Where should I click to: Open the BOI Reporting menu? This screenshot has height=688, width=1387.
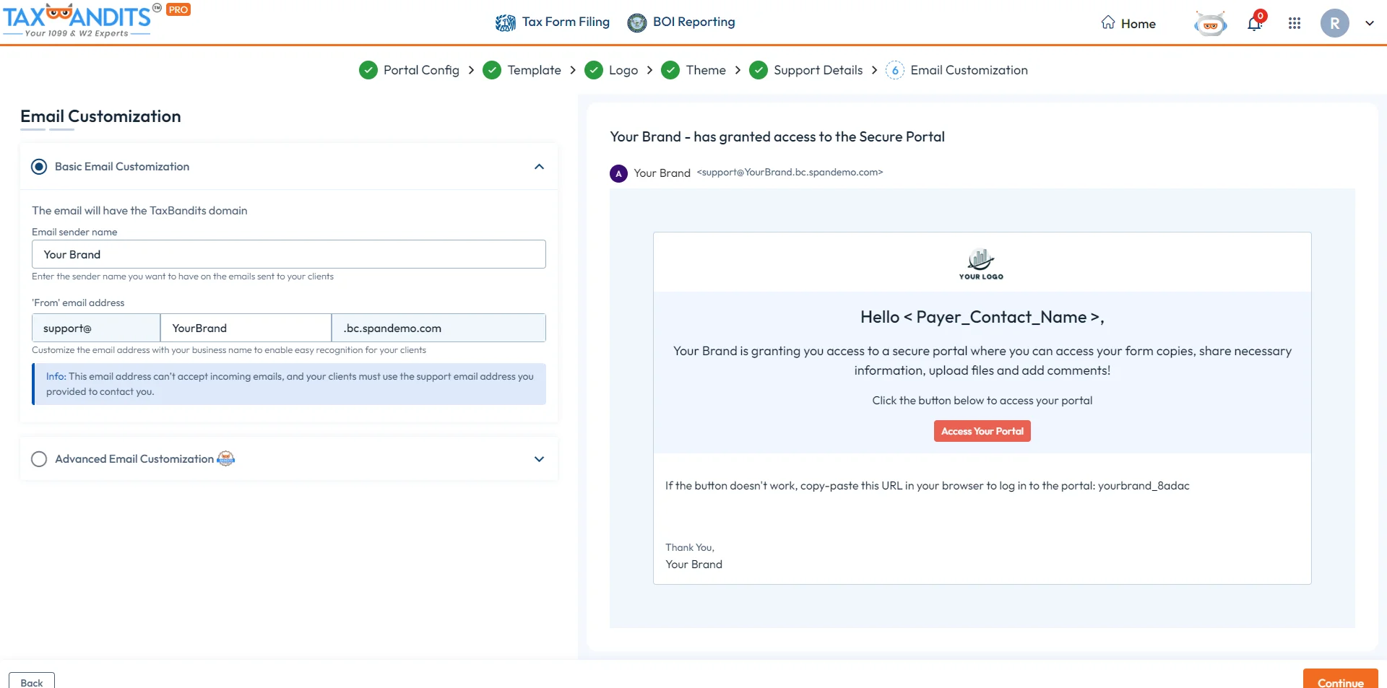(x=693, y=22)
